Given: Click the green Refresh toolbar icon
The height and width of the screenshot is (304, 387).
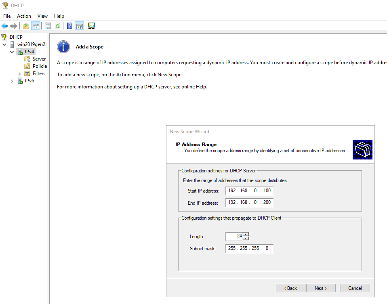Looking at the screenshot, I should 57,26.
